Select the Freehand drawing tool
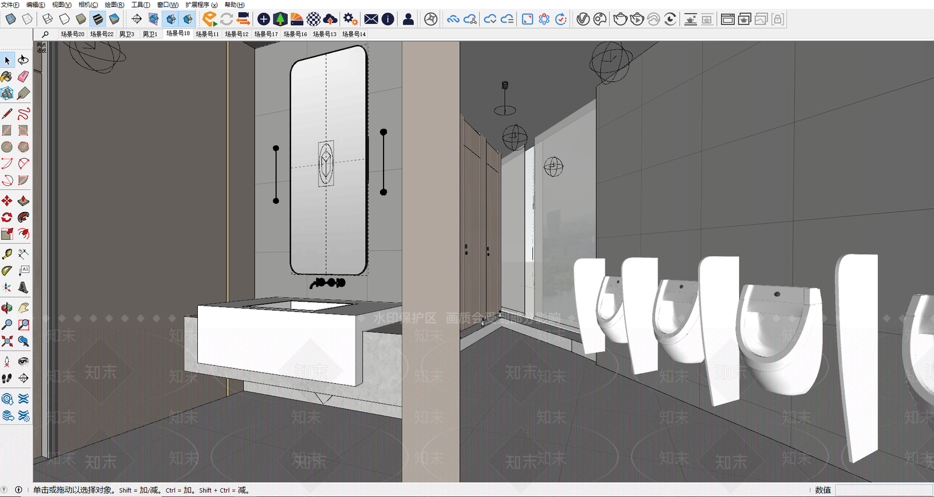This screenshot has width=934, height=497. tap(23, 114)
